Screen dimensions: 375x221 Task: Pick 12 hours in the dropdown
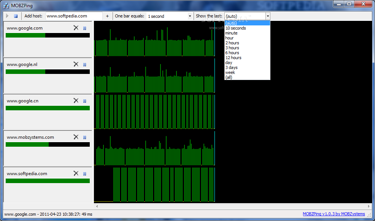pos(247,58)
